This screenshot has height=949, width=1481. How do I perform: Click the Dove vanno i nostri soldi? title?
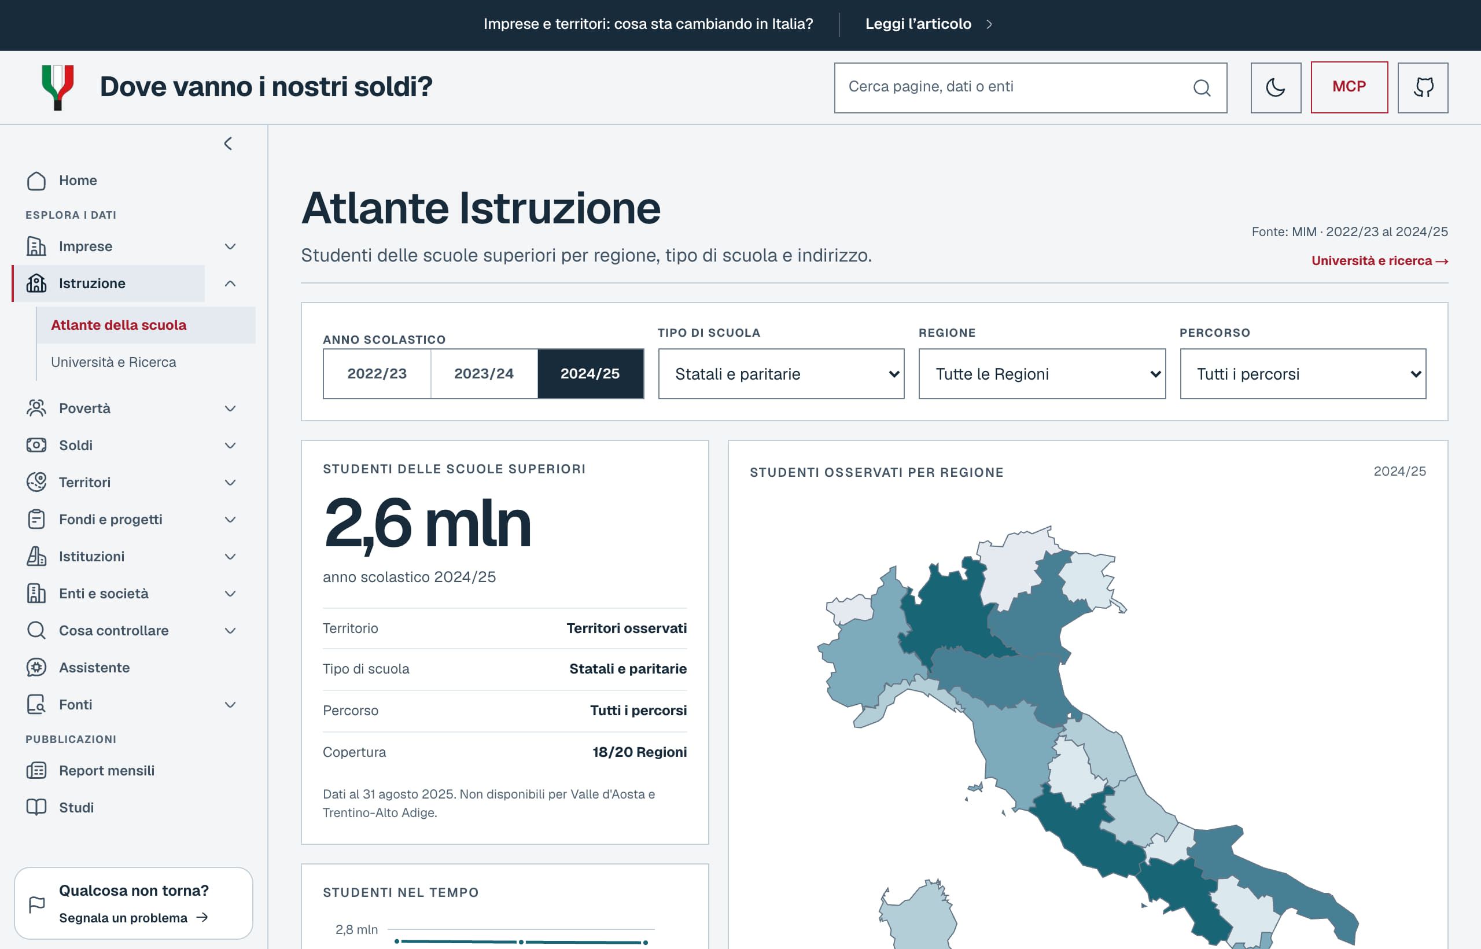(266, 87)
